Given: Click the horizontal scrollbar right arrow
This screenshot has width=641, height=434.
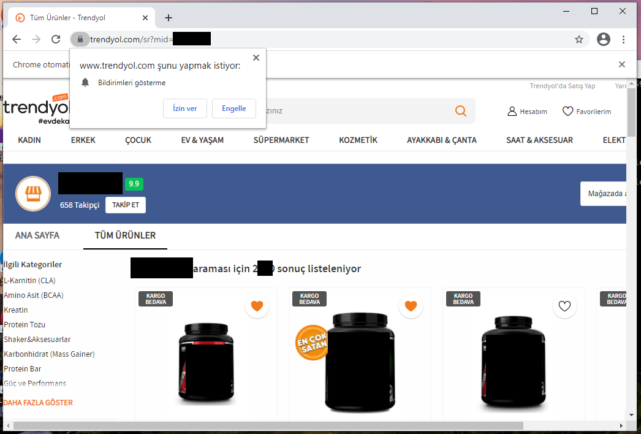Looking at the screenshot, I should click(621, 426).
